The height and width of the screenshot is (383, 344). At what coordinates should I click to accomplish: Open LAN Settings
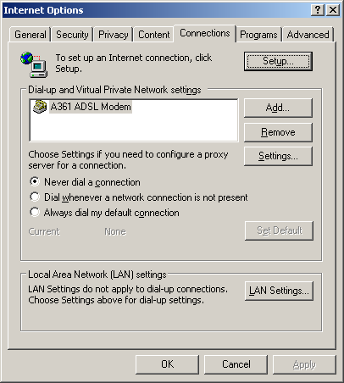pos(279,291)
